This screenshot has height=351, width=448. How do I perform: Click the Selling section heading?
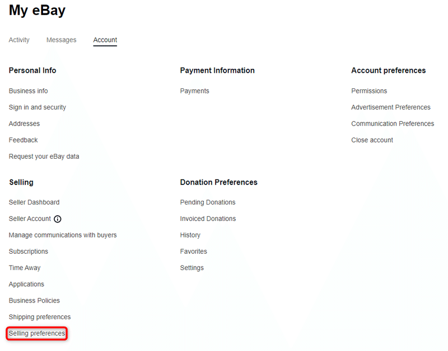21,182
